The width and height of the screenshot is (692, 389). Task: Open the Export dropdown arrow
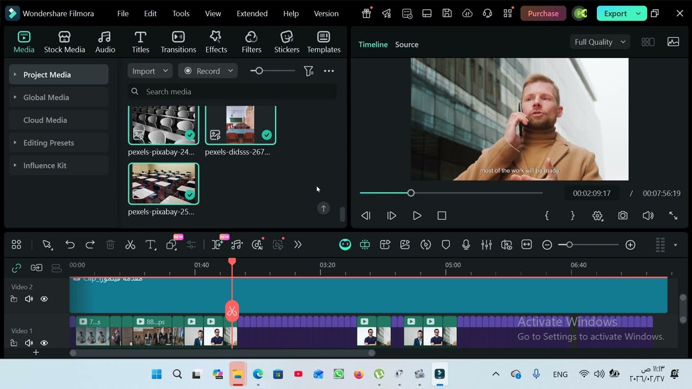pyautogui.click(x=638, y=14)
